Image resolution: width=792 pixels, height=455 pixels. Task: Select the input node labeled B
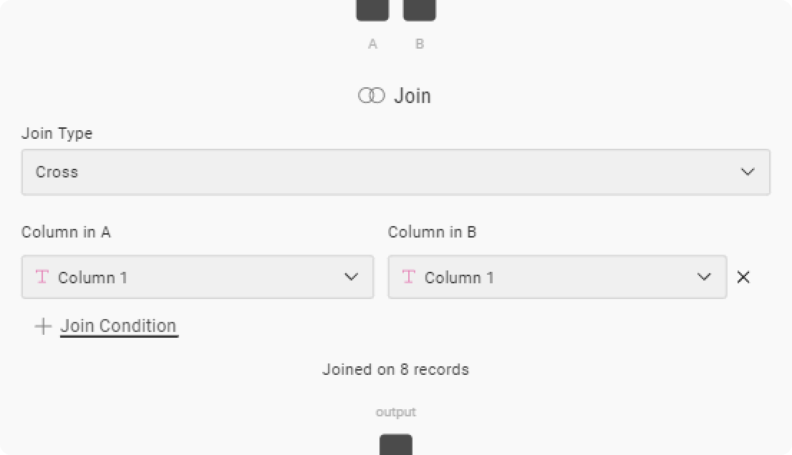pos(420,10)
